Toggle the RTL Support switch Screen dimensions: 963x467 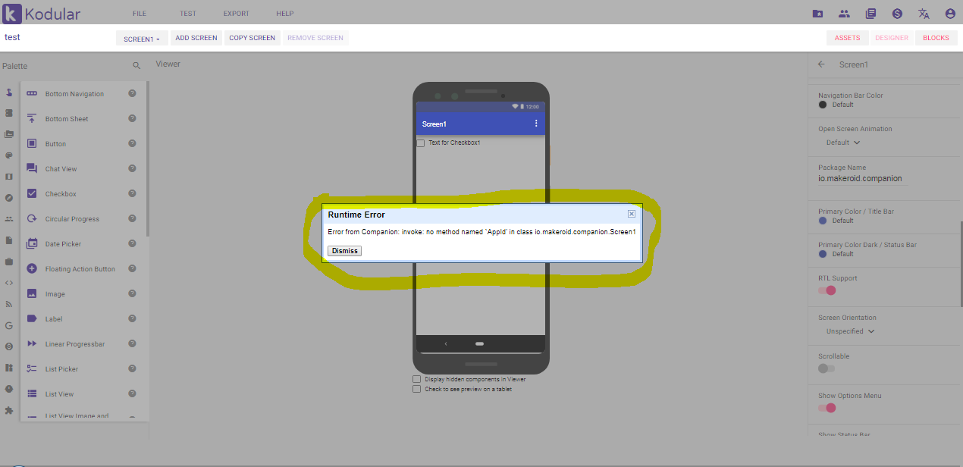827,290
